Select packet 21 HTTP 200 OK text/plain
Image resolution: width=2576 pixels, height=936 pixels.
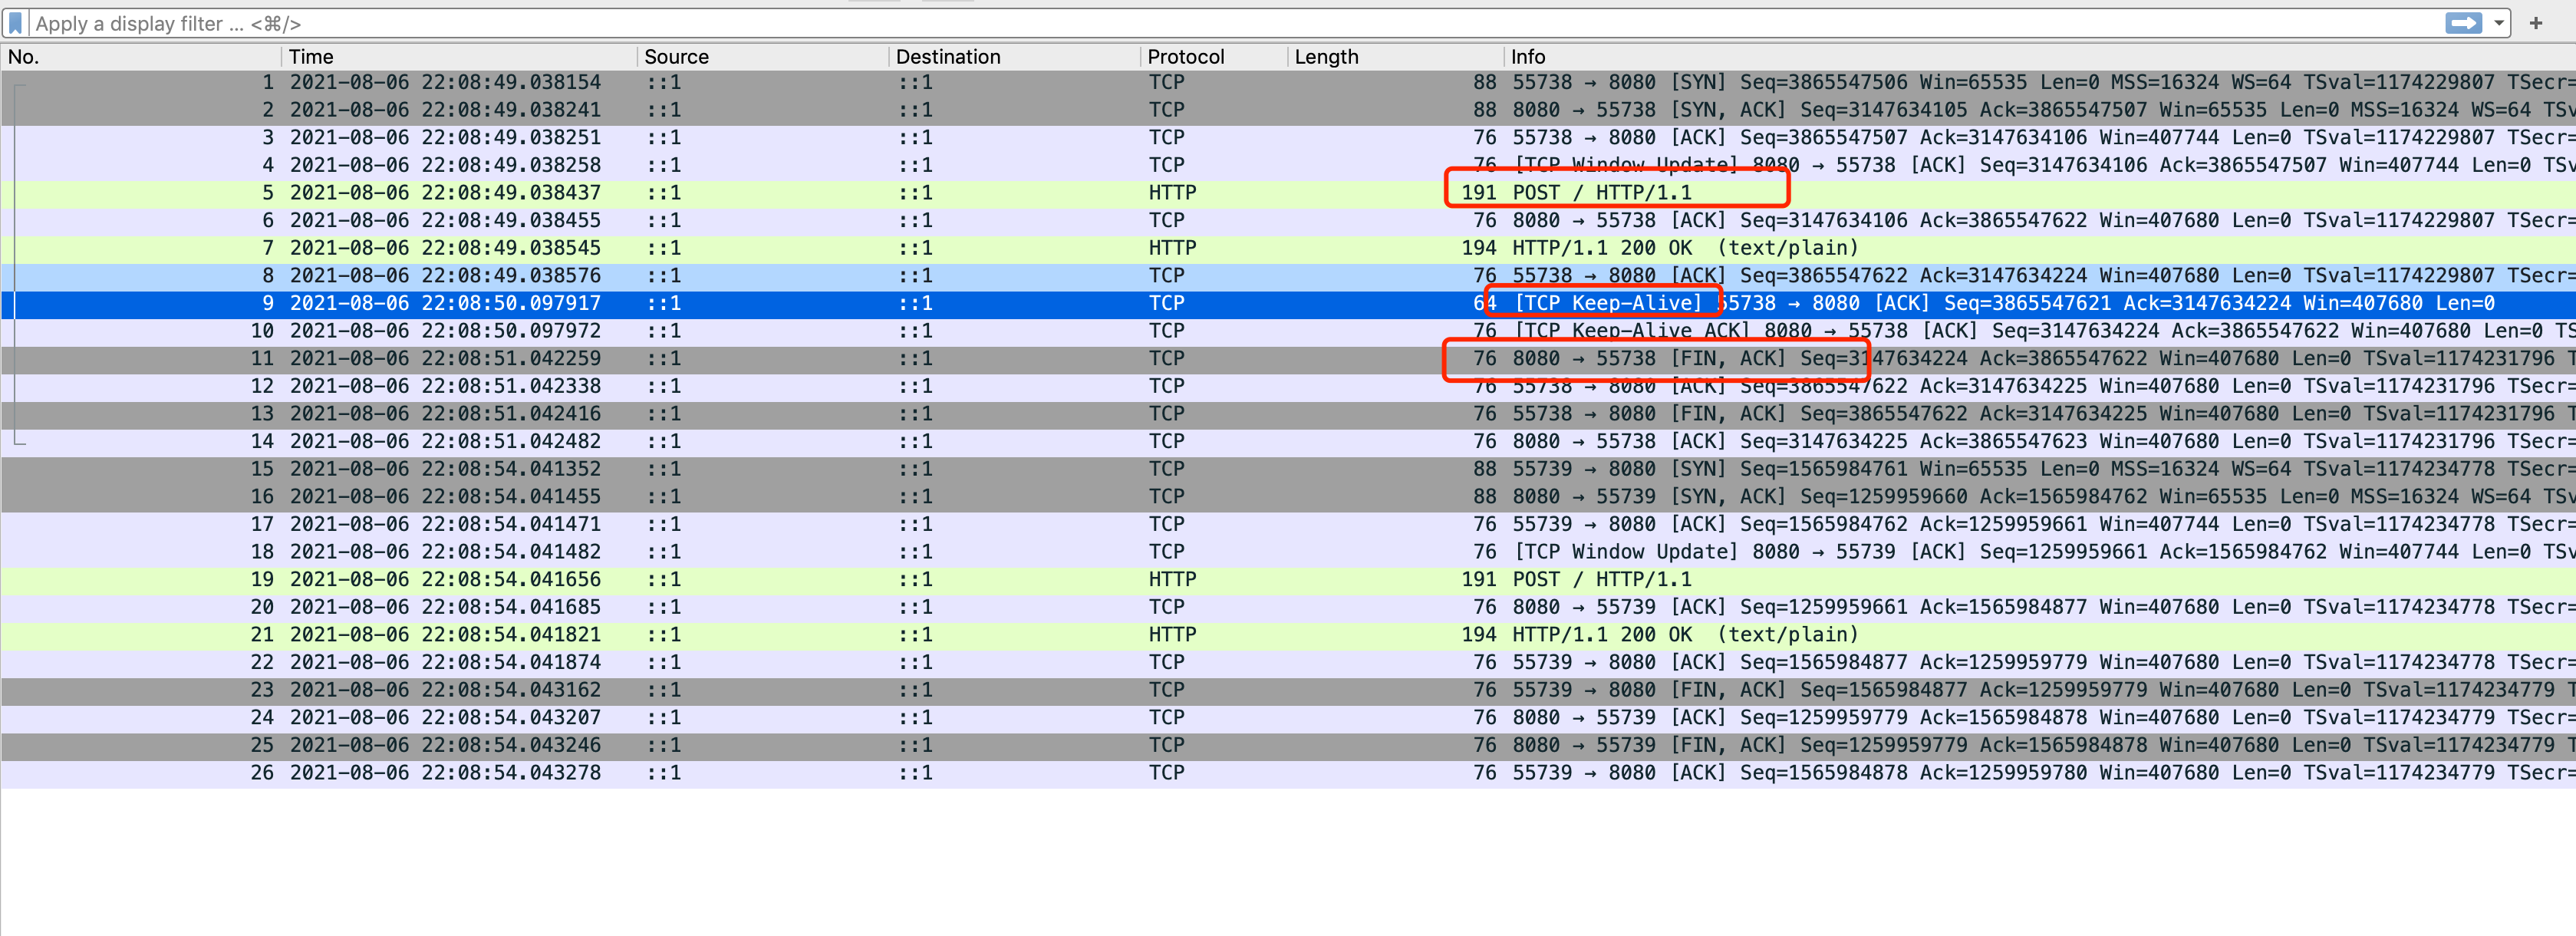pyautogui.click(x=1684, y=634)
